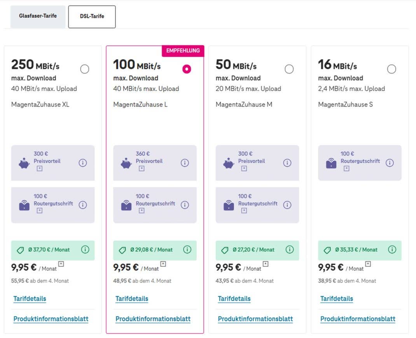416x338 pixels.
Task: Click the 20 MBit/s max. Upload text
Action: point(248,89)
